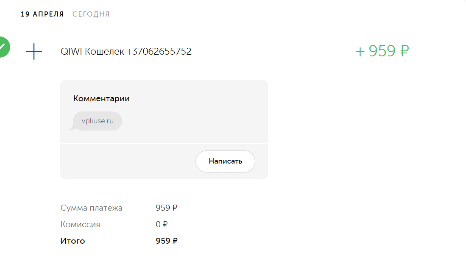Click the Итого label
The width and height of the screenshot is (466, 264).
pyautogui.click(x=73, y=241)
